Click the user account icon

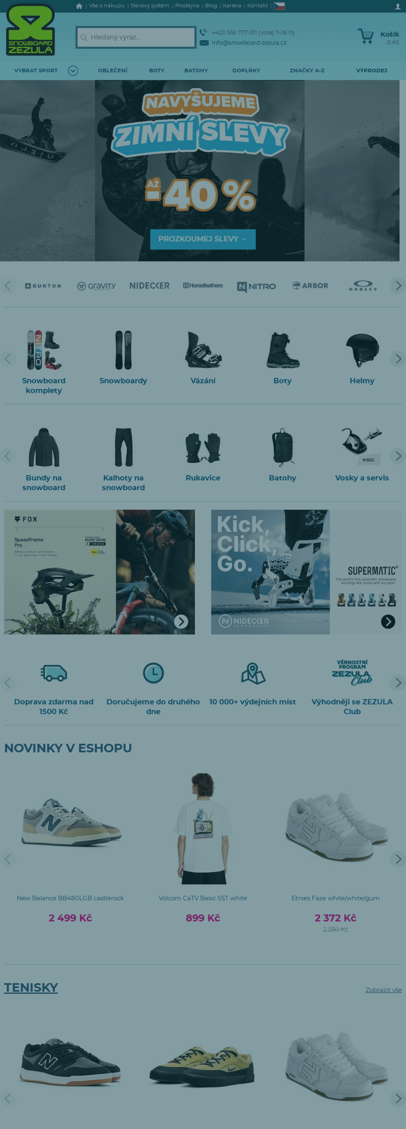[x=397, y=6]
